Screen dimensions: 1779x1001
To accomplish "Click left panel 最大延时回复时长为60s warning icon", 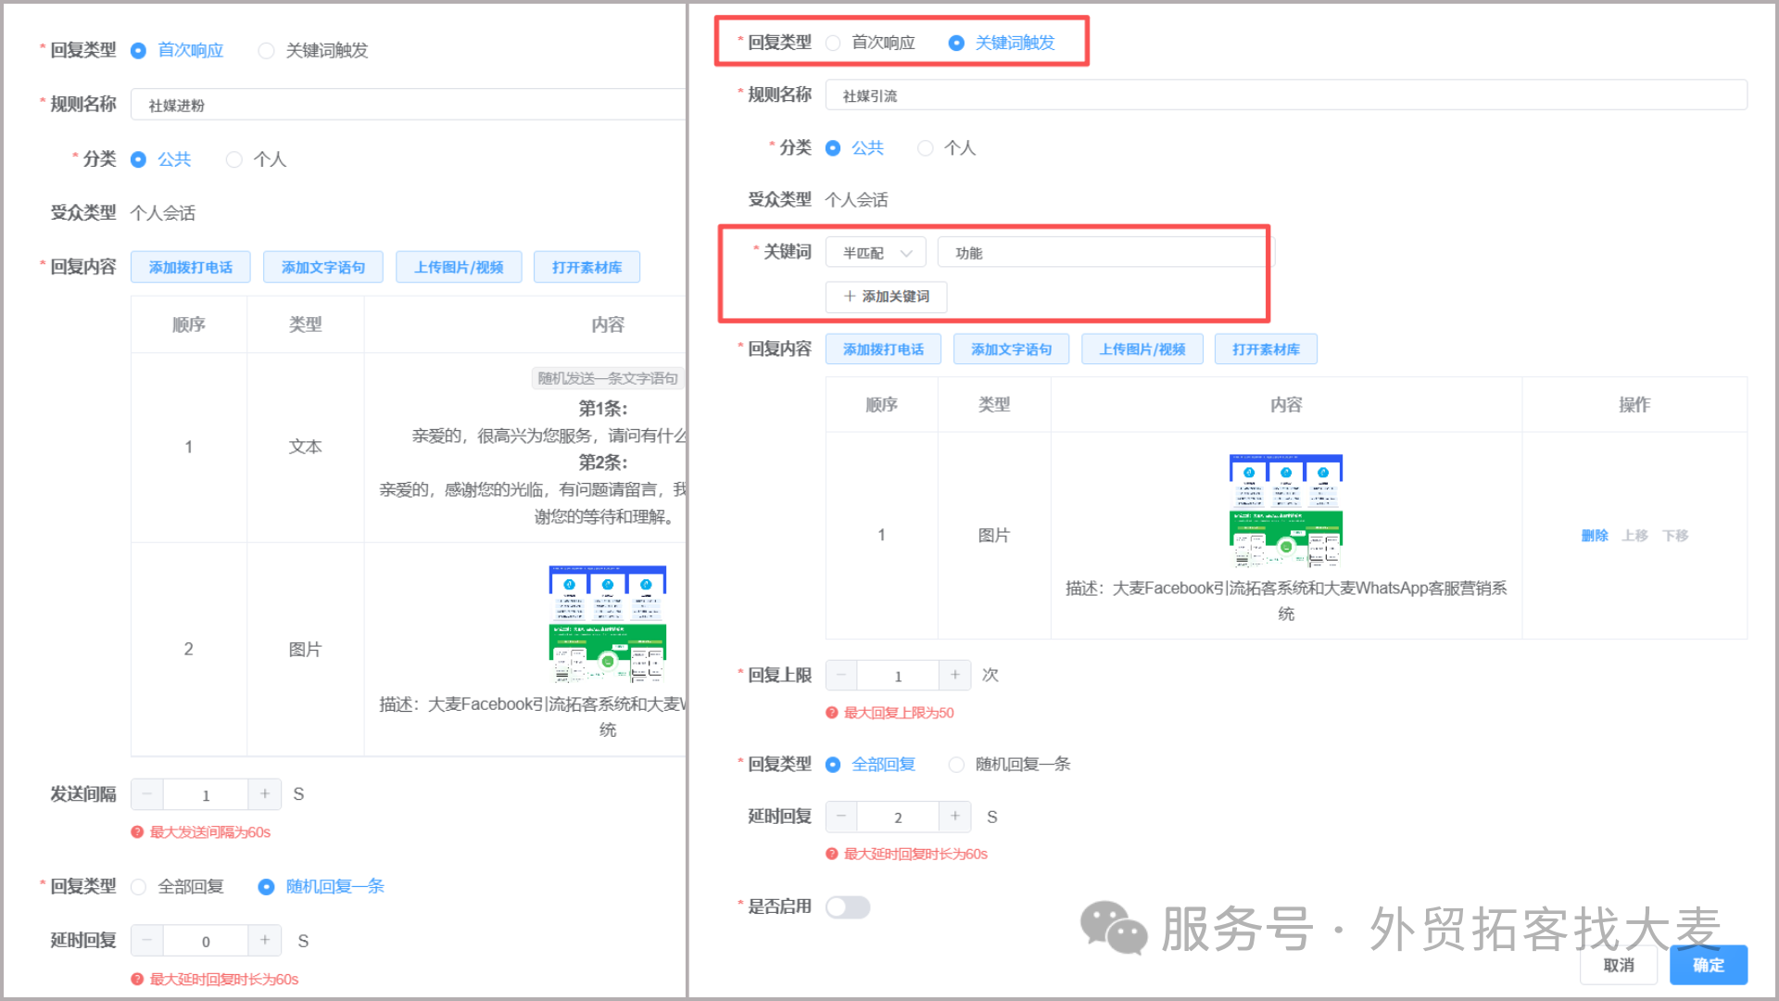I will [x=137, y=979].
